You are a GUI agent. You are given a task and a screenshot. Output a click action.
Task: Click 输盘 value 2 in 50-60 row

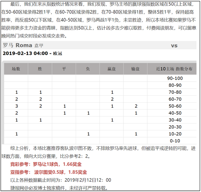[x=136, y=106]
